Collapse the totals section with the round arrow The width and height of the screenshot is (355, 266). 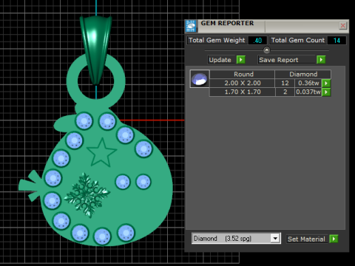[x=266, y=50]
